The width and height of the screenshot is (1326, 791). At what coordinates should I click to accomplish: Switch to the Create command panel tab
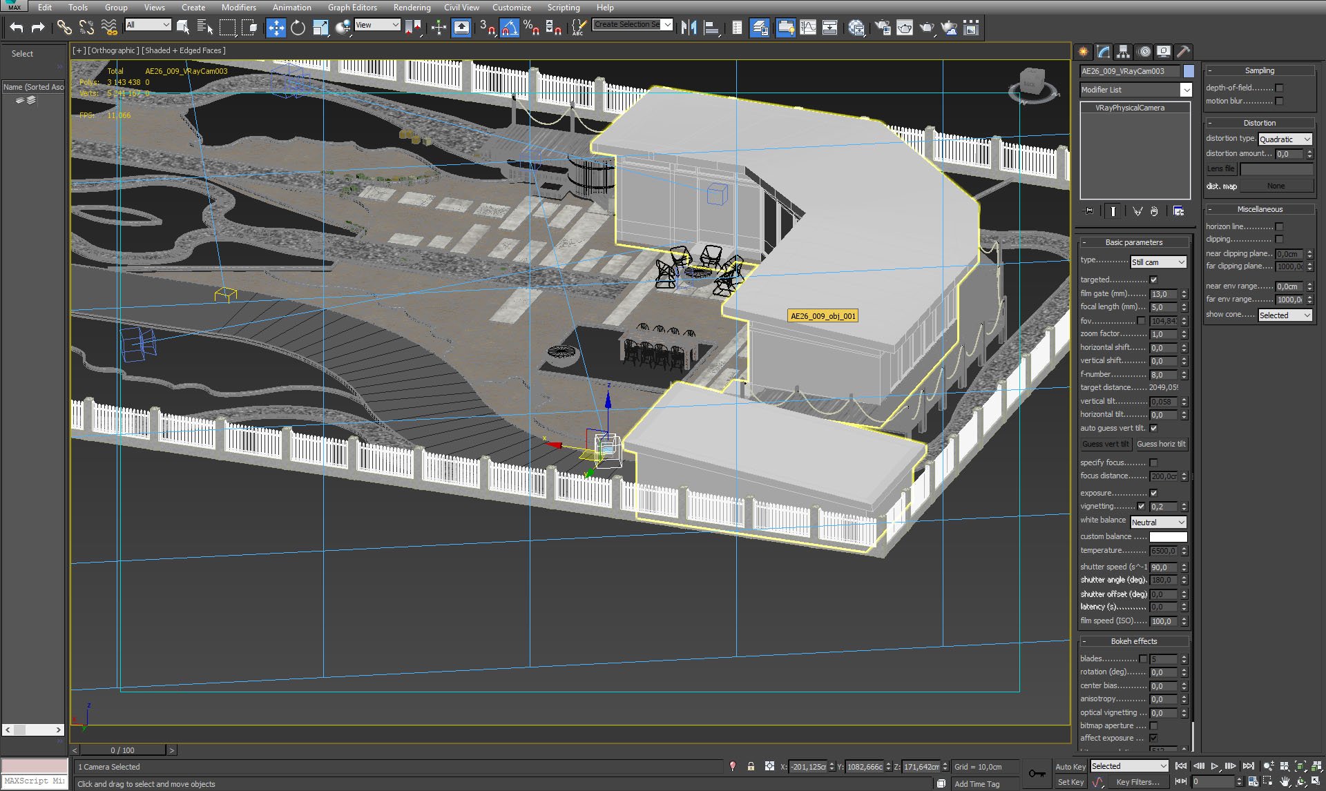tap(1084, 52)
